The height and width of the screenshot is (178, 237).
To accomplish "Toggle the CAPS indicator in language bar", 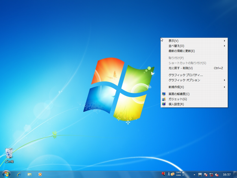I will click(178, 172).
